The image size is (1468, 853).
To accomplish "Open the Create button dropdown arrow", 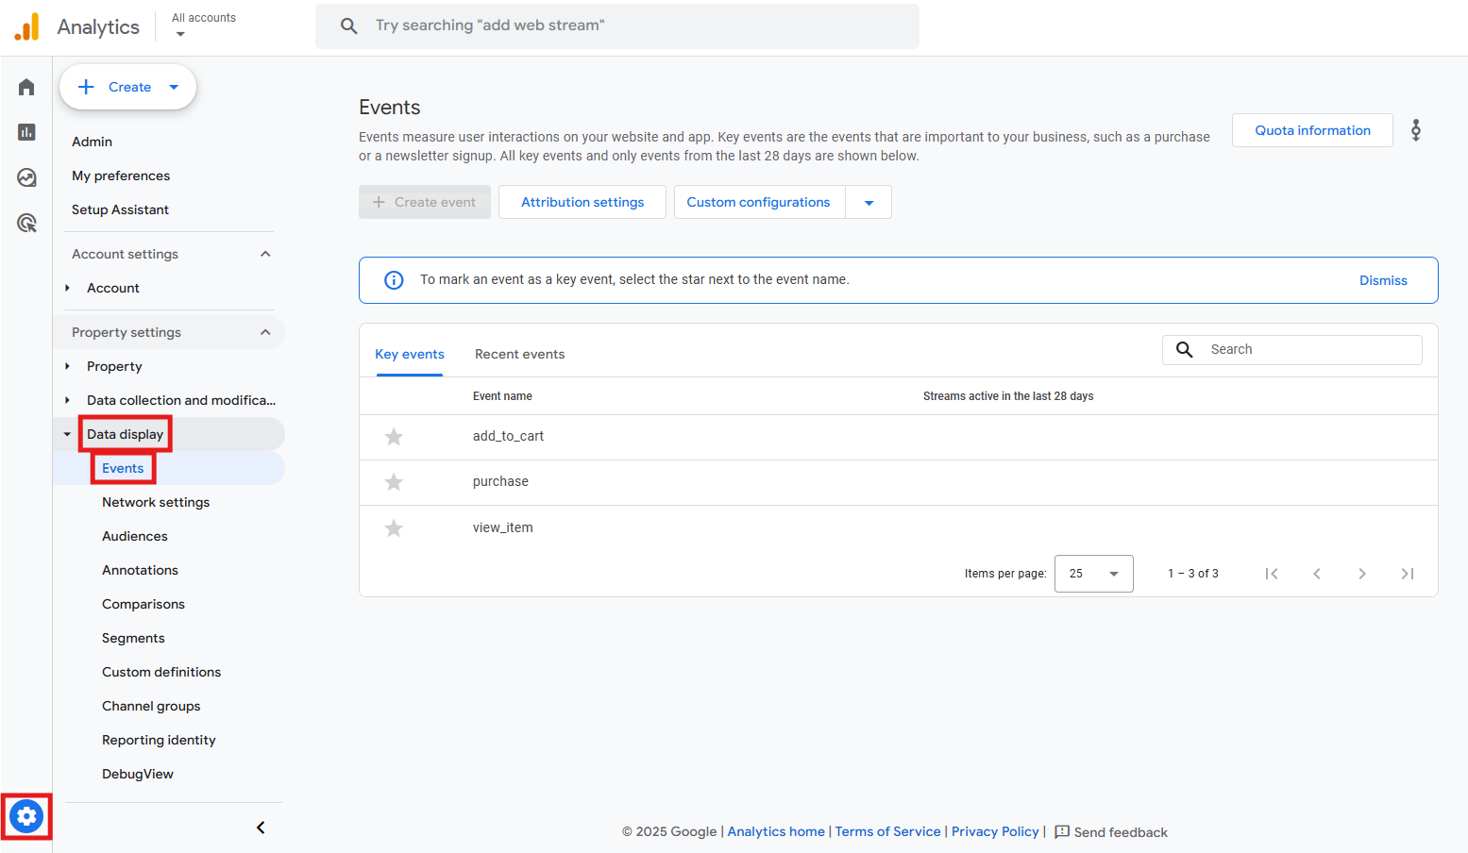I will 174,87.
